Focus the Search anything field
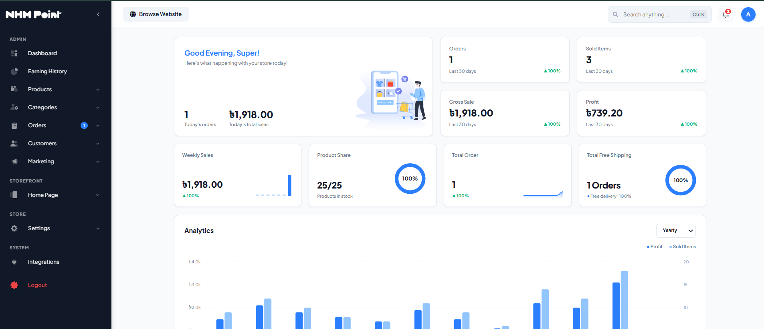The height and width of the screenshot is (329, 764). [659, 14]
